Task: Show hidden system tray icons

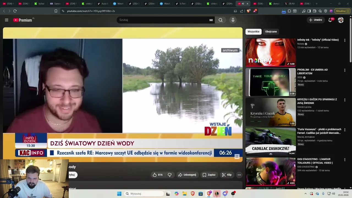Action: coord(306,194)
